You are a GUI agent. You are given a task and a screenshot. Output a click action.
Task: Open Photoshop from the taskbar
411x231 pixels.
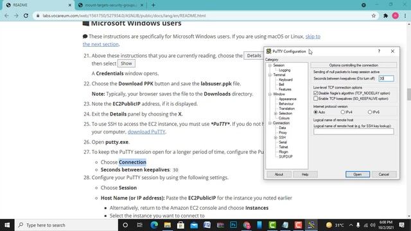pos(233,225)
